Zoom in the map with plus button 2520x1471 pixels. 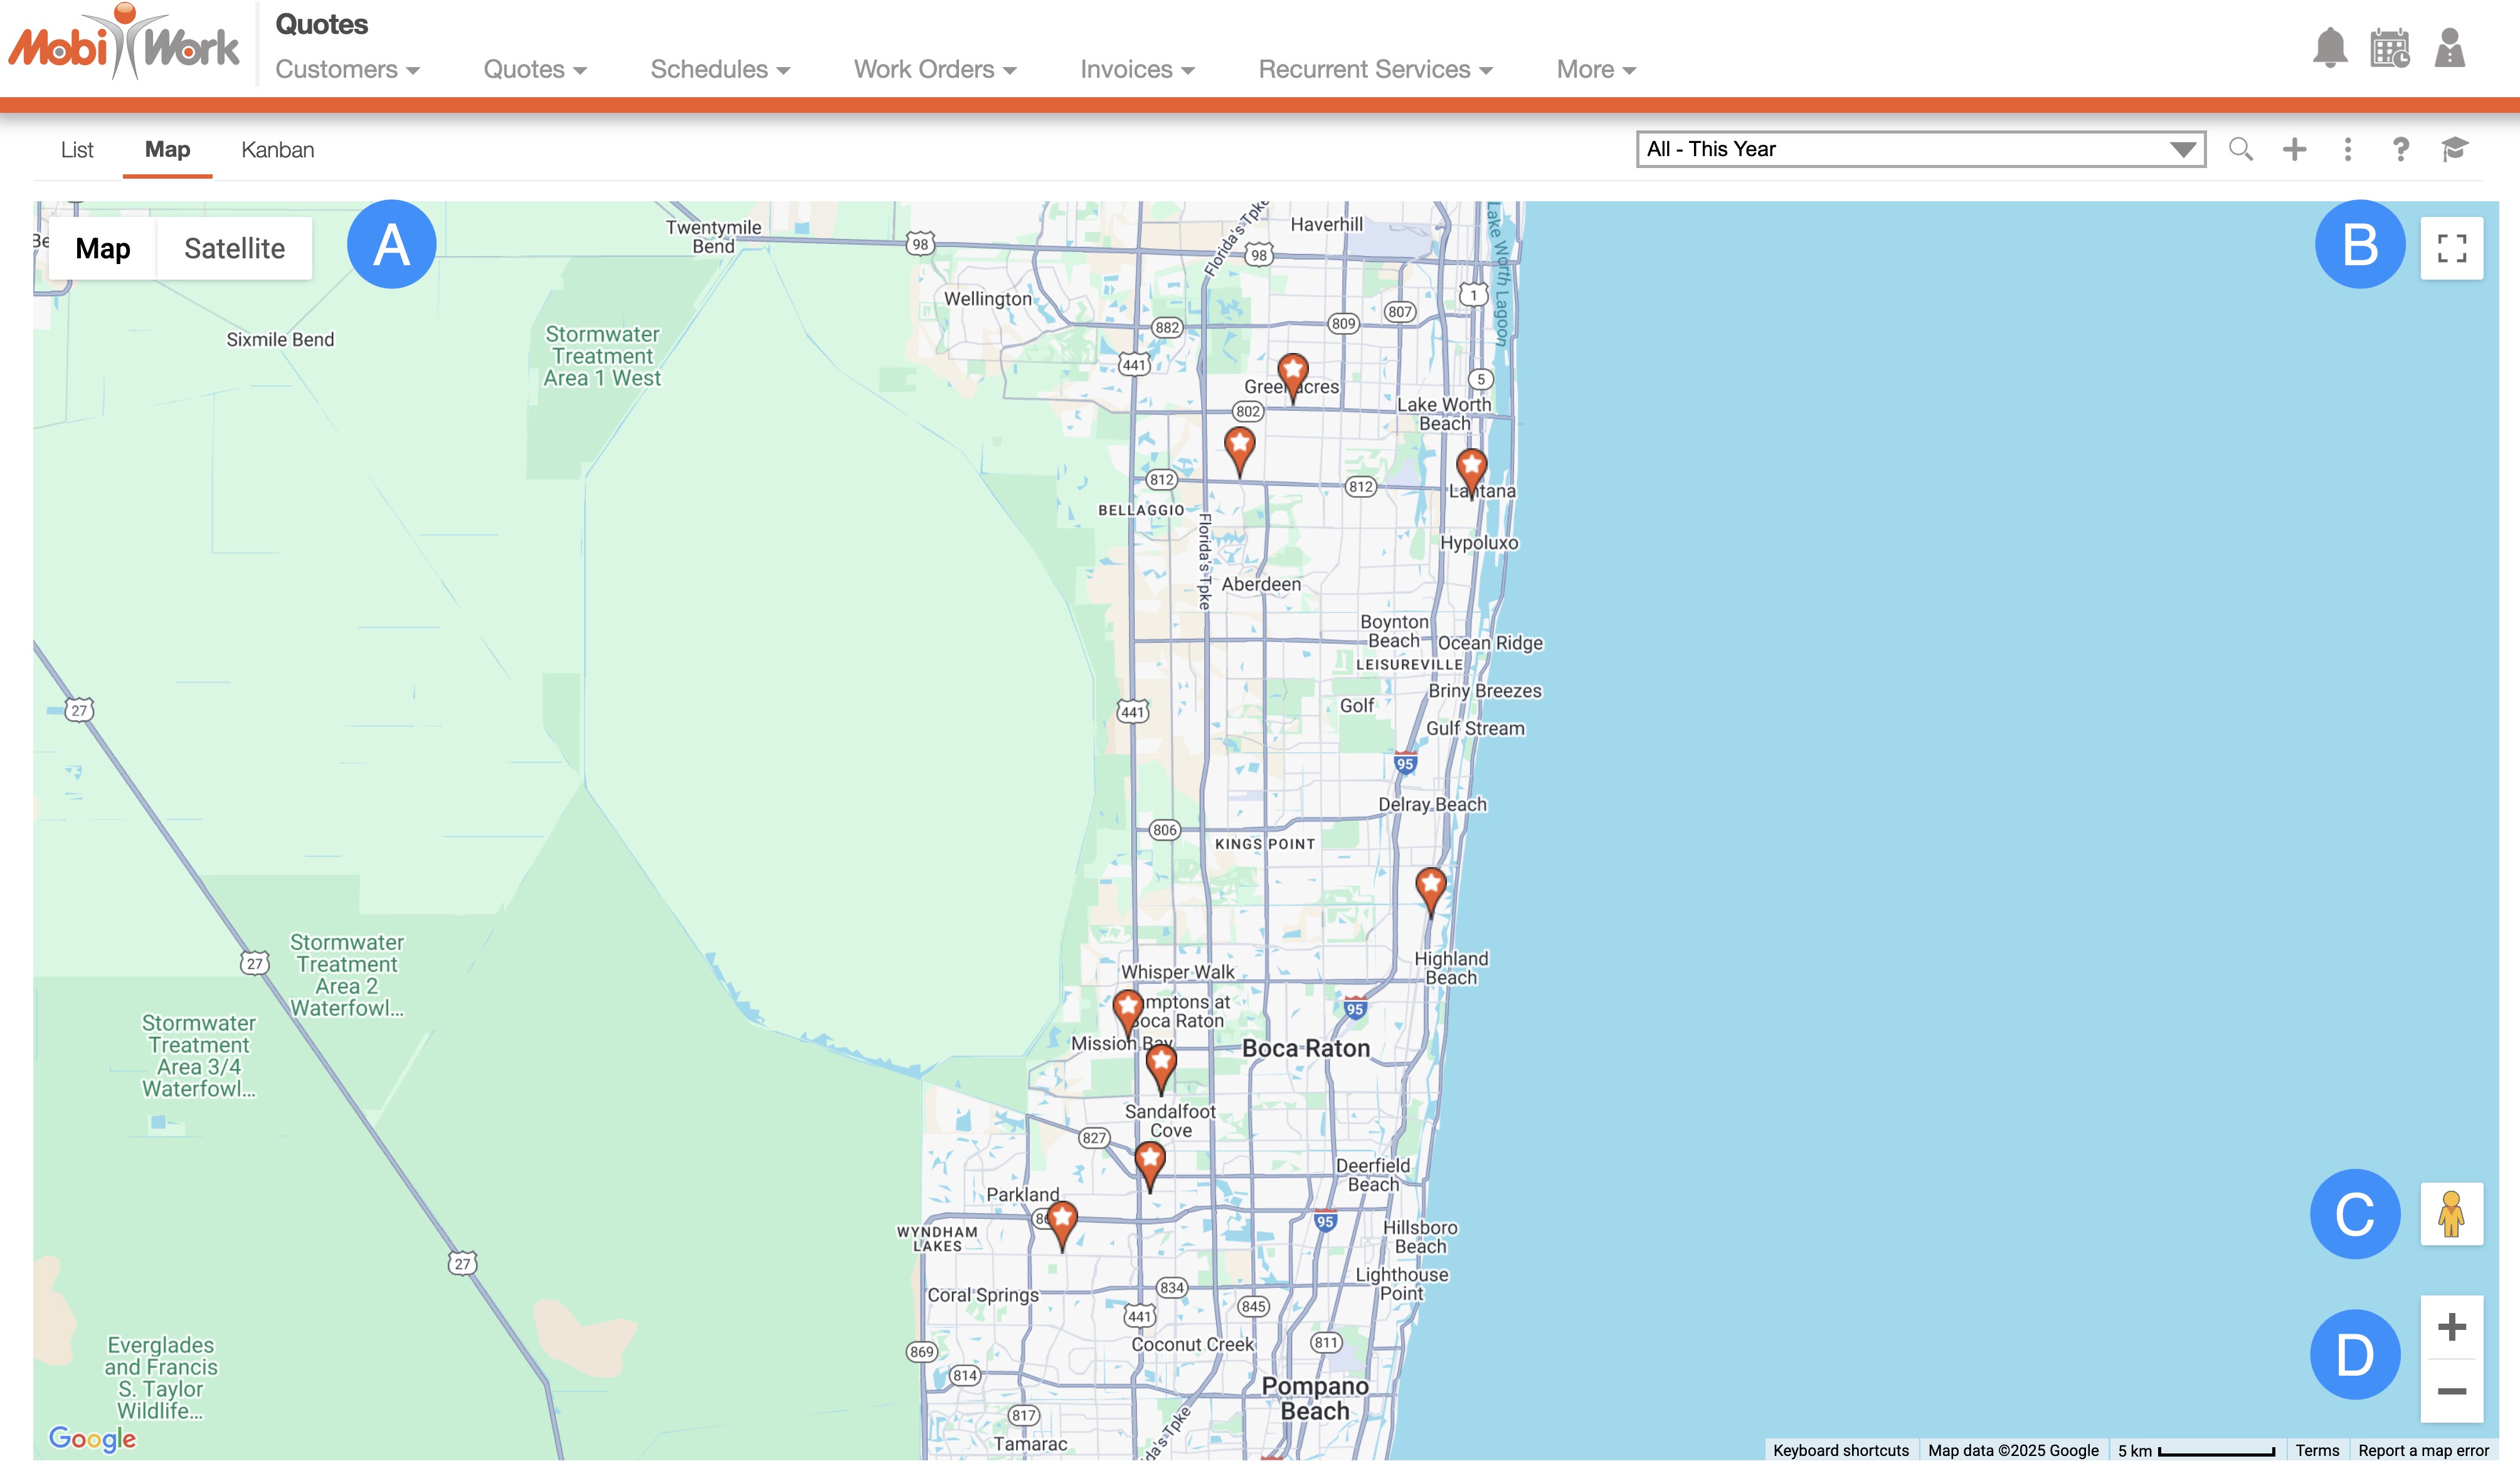(x=2451, y=1327)
